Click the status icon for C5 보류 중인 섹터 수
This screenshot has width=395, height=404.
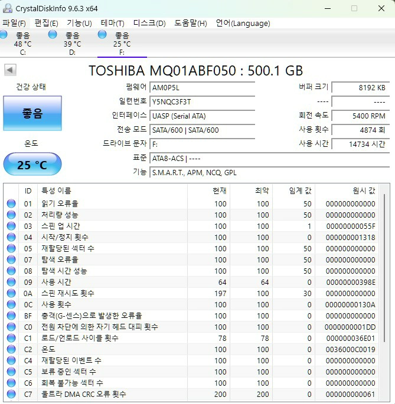(11, 372)
